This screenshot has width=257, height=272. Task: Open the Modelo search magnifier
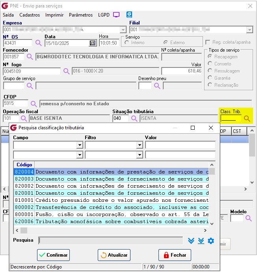pyautogui.click(x=248, y=218)
